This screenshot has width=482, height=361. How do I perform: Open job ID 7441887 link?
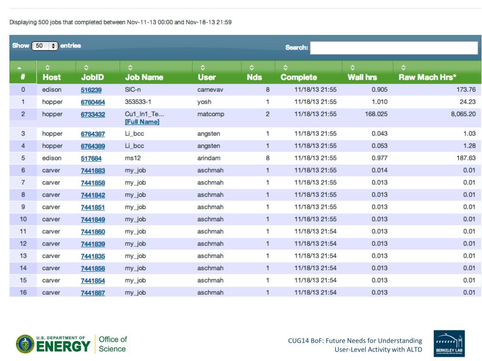point(93,293)
